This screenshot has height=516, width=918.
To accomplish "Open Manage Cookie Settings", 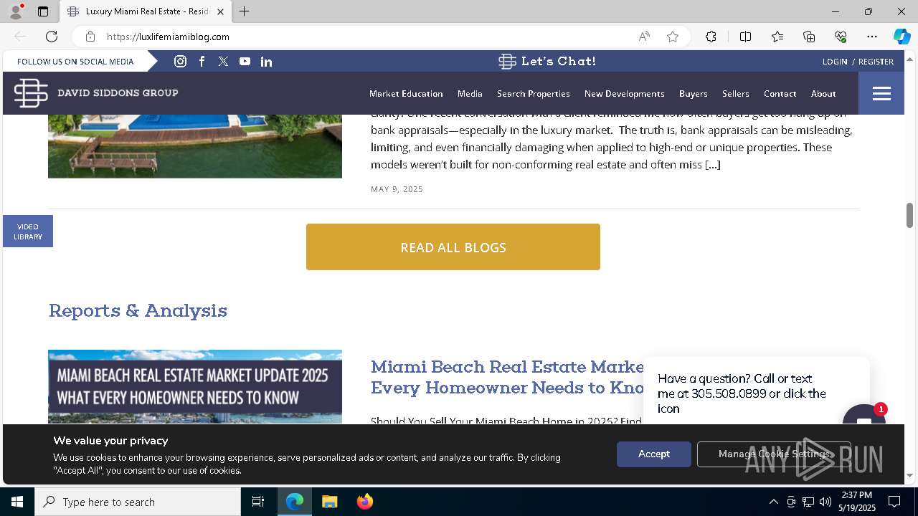I will (774, 454).
